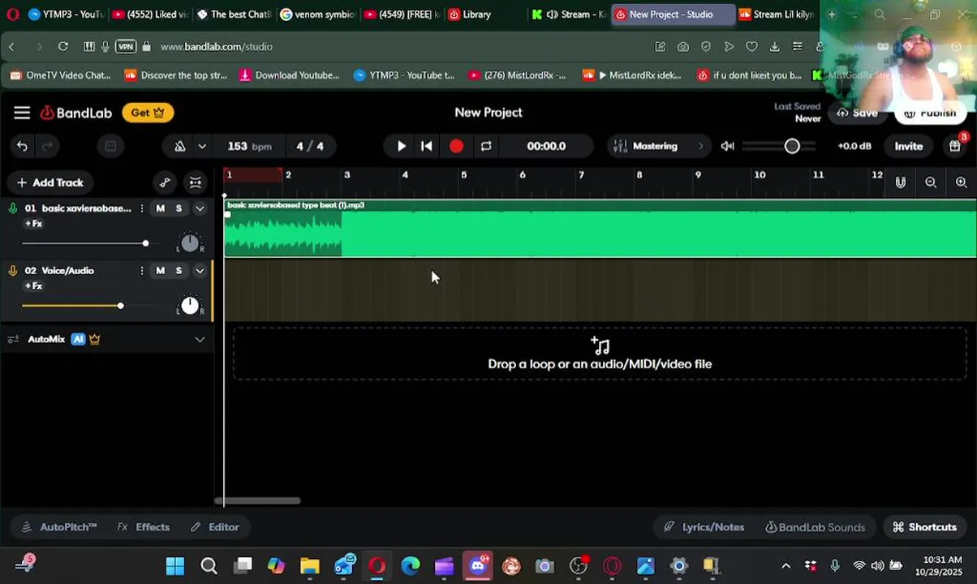This screenshot has width=977, height=584.
Task: Click the 153 bpm tempo field
Action: (x=249, y=146)
